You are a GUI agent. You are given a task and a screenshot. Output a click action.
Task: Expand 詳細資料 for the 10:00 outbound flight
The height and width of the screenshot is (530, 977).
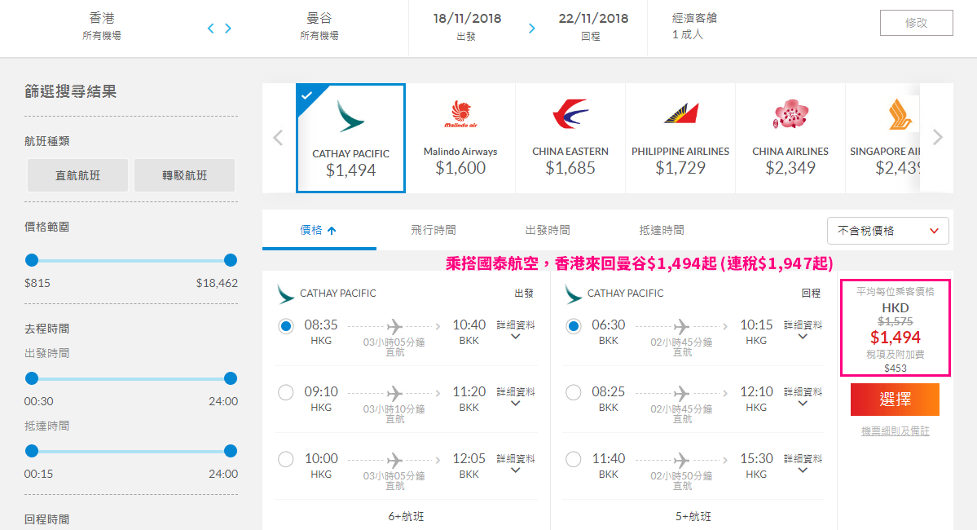click(x=515, y=463)
